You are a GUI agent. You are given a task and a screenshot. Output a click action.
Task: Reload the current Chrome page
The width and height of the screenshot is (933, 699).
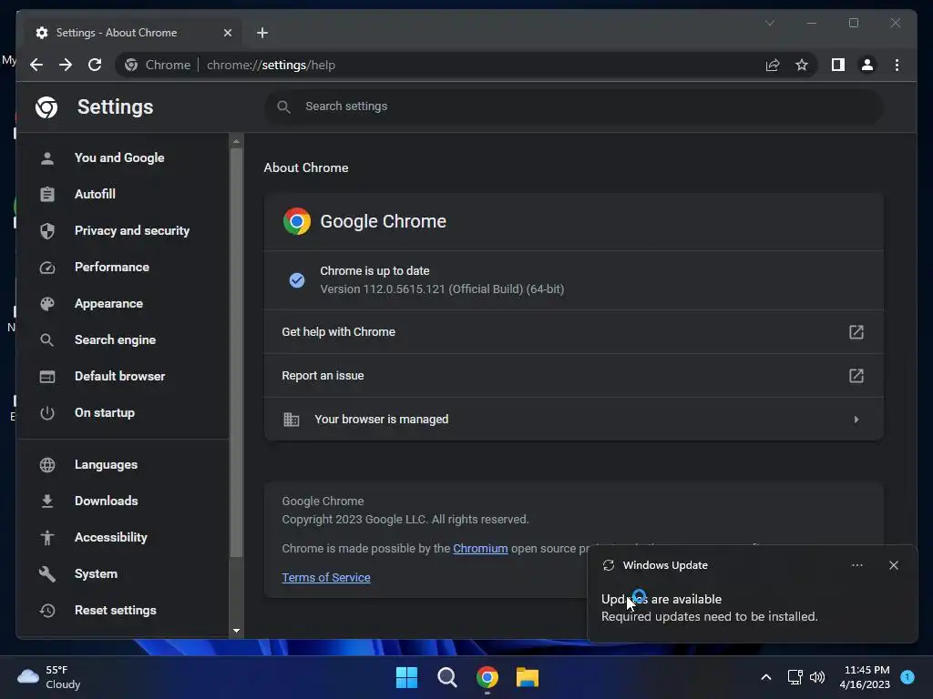coord(95,65)
